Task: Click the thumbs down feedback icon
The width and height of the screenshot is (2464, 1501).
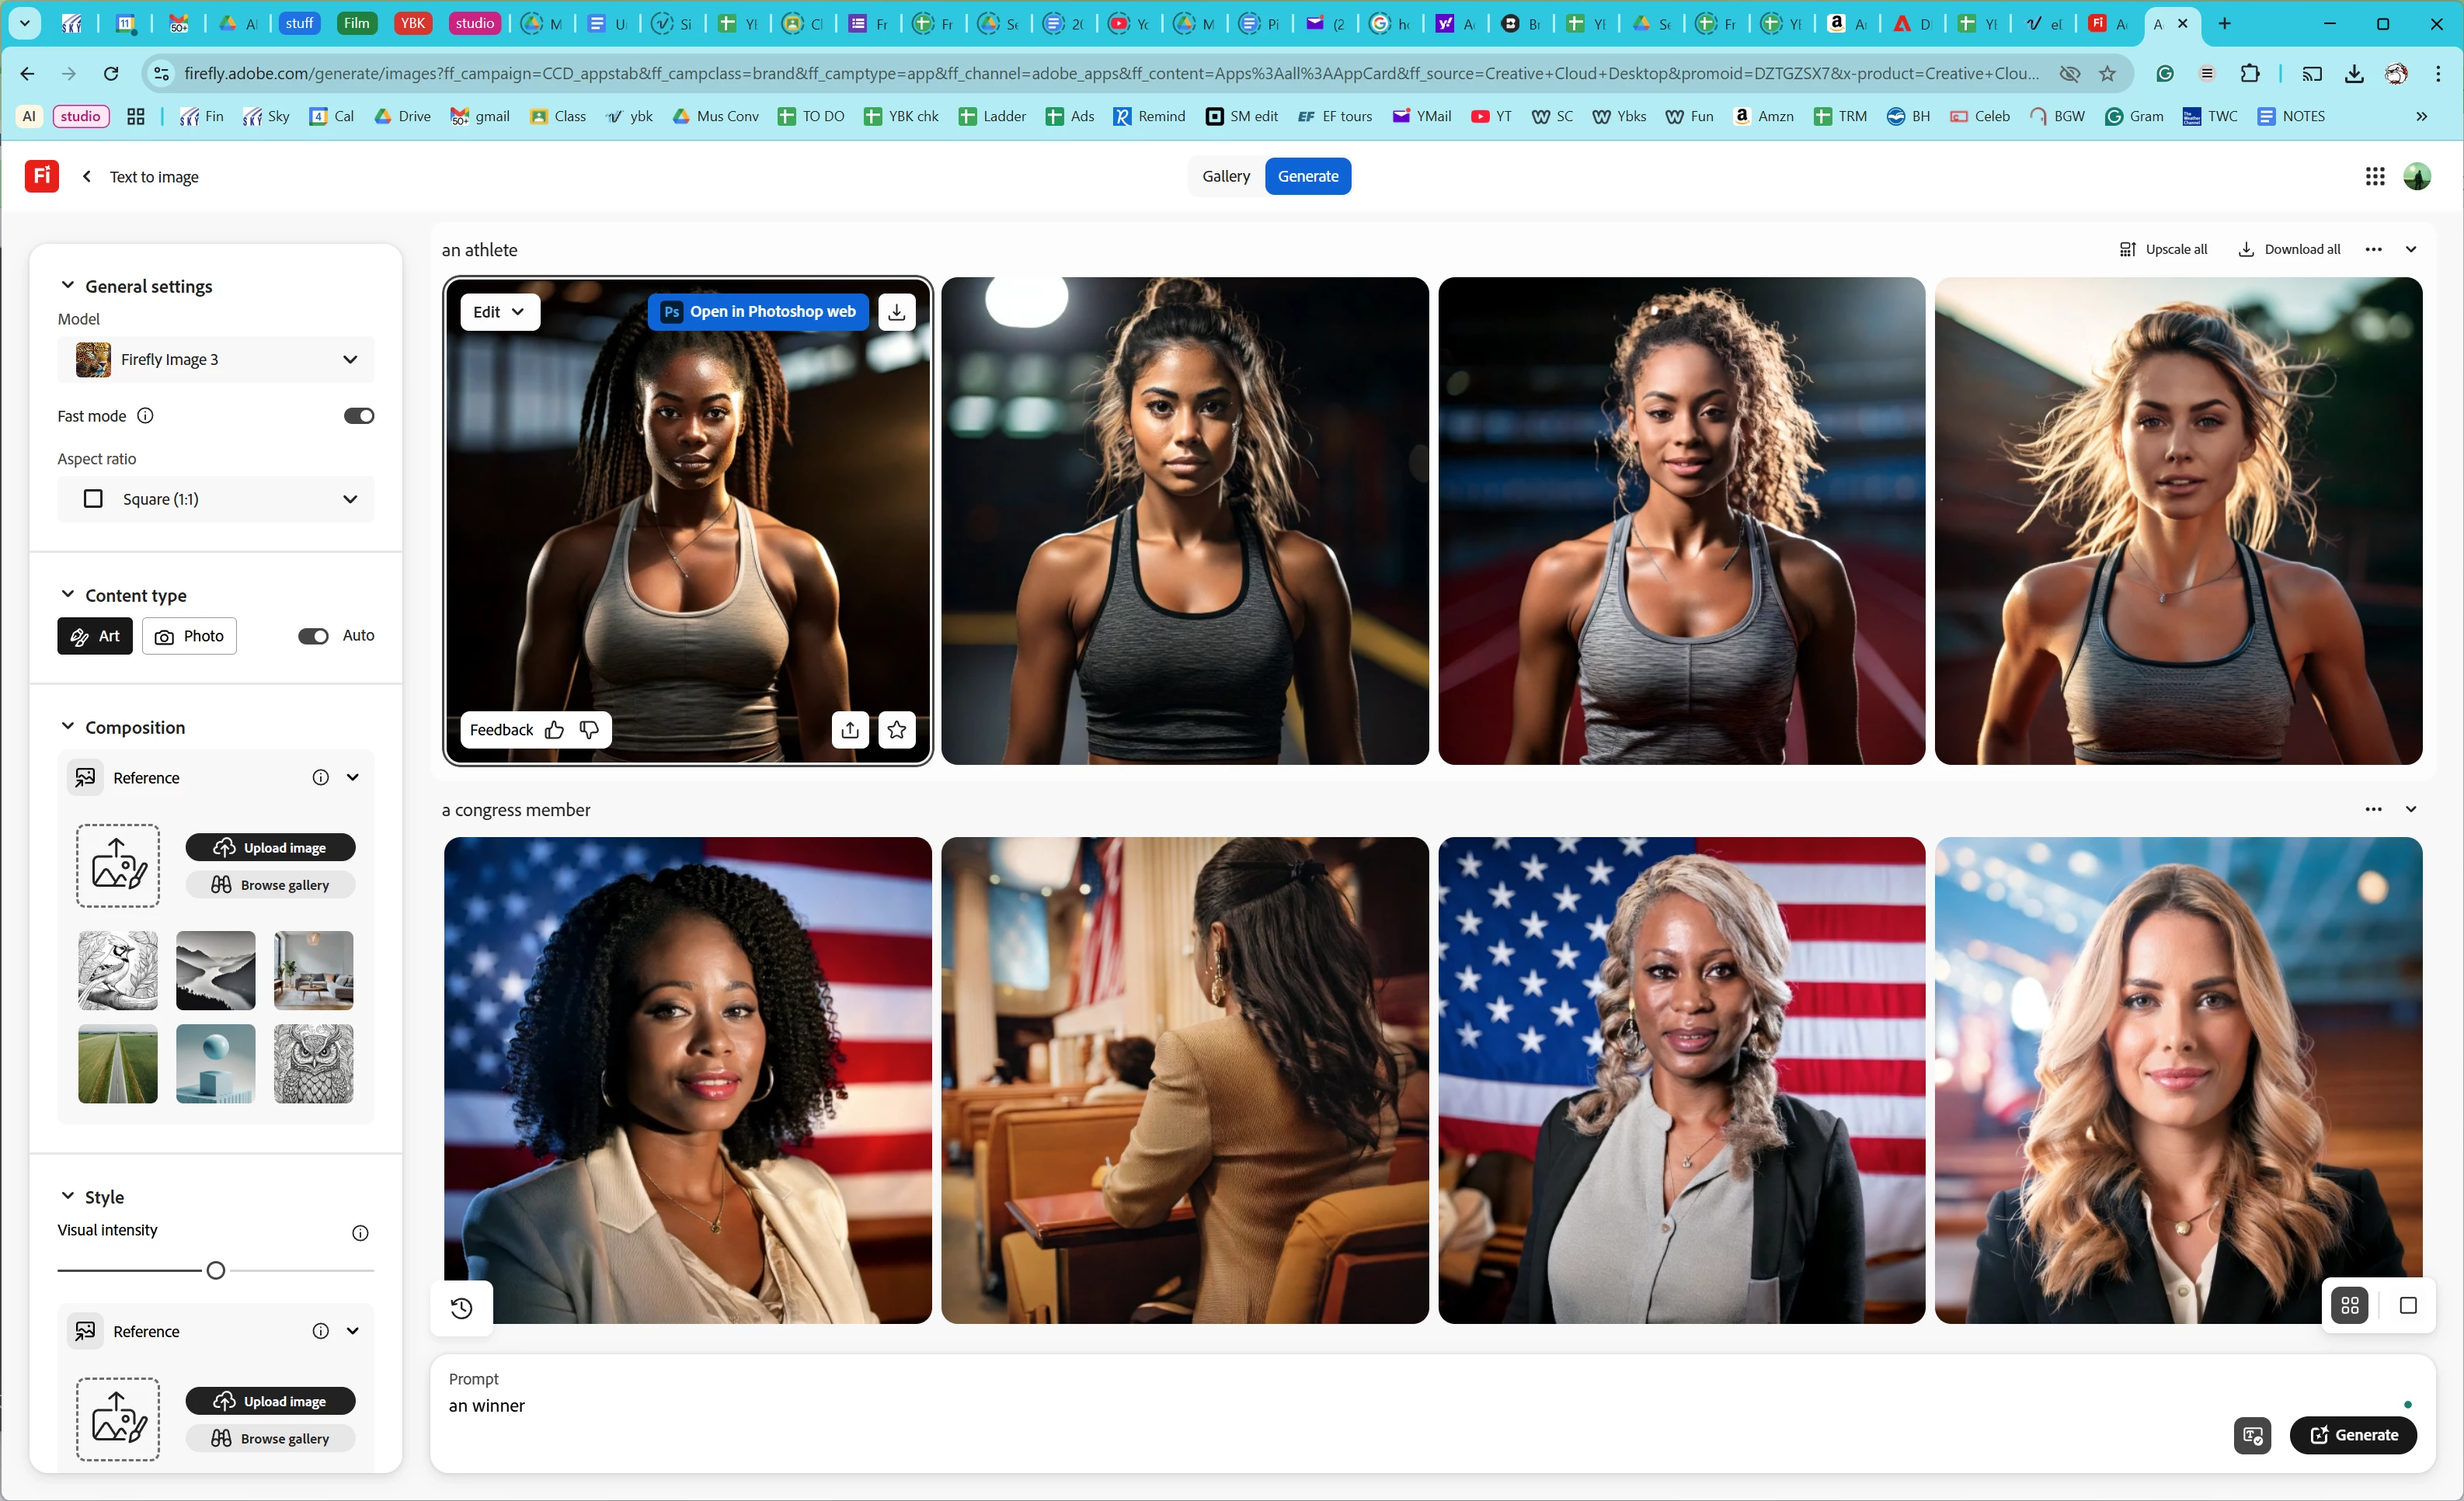Action: (x=589, y=731)
